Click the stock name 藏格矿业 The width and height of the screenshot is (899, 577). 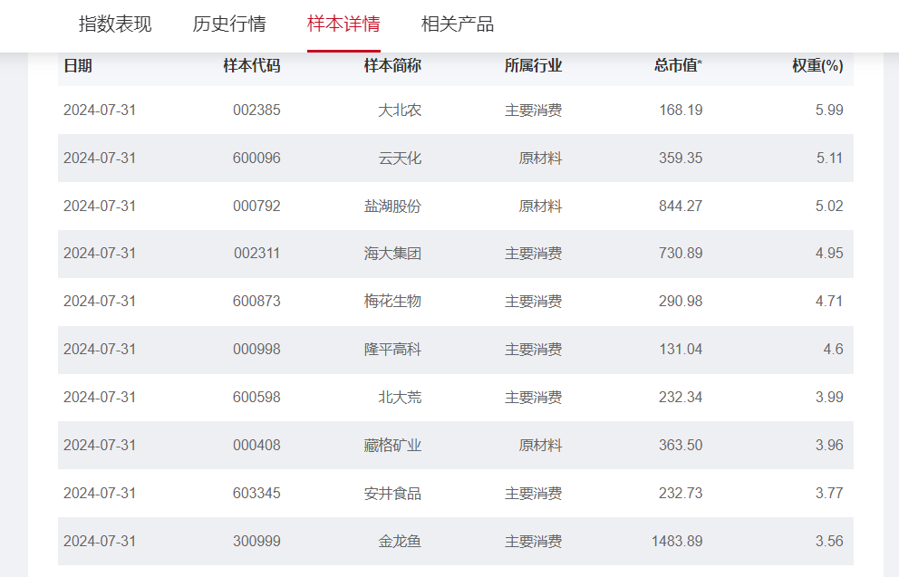click(392, 446)
